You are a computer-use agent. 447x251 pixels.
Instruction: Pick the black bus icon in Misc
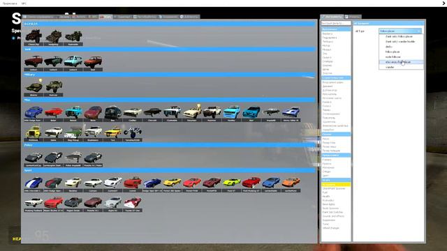pyautogui.click(x=113, y=113)
